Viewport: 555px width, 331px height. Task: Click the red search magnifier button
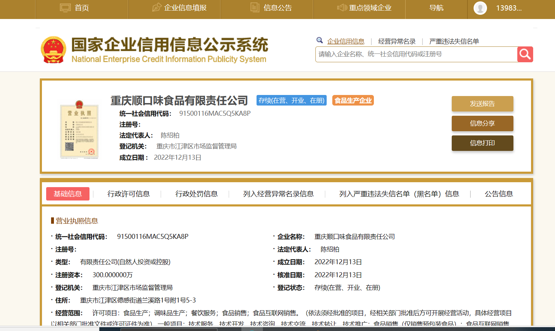point(525,54)
